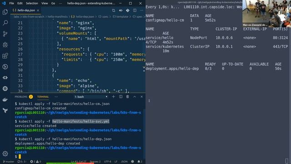Click the webcam video thumbnail
The height and width of the screenshot is (164, 291).
[x=266, y=14]
